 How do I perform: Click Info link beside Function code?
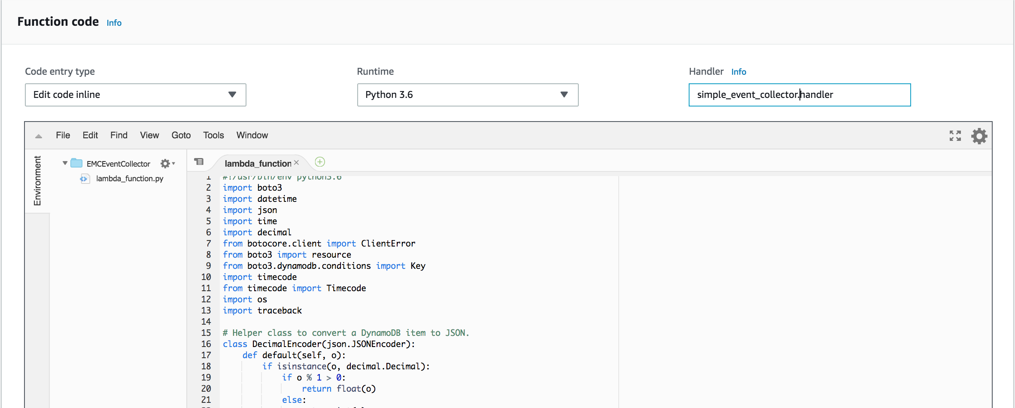tap(114, 23)
